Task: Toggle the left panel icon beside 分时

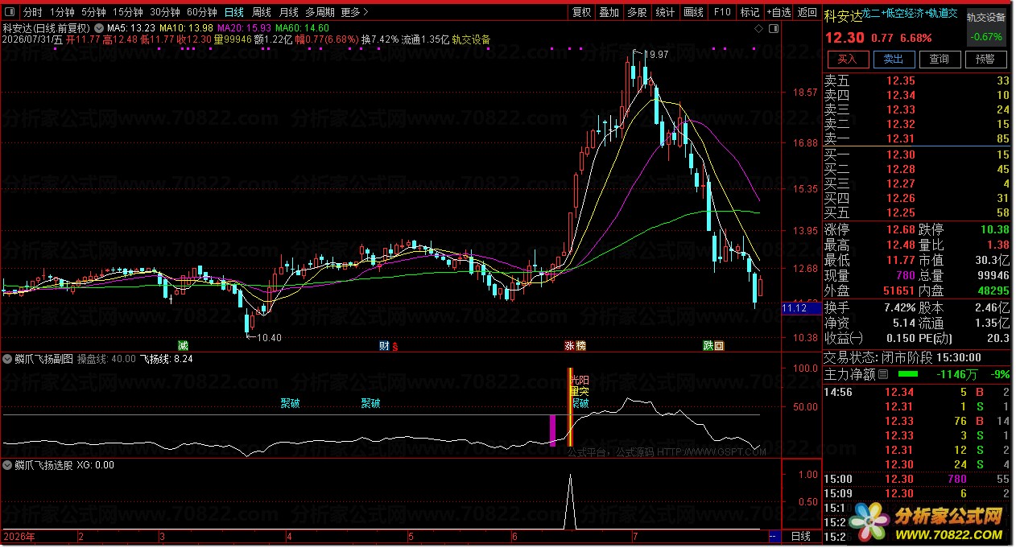Action: tap(10, 12)
